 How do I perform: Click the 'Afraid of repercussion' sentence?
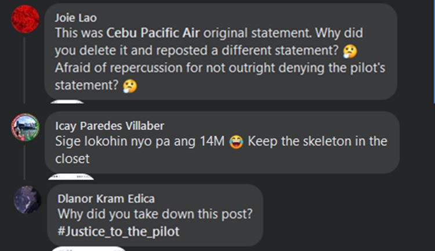pos(220,68)
